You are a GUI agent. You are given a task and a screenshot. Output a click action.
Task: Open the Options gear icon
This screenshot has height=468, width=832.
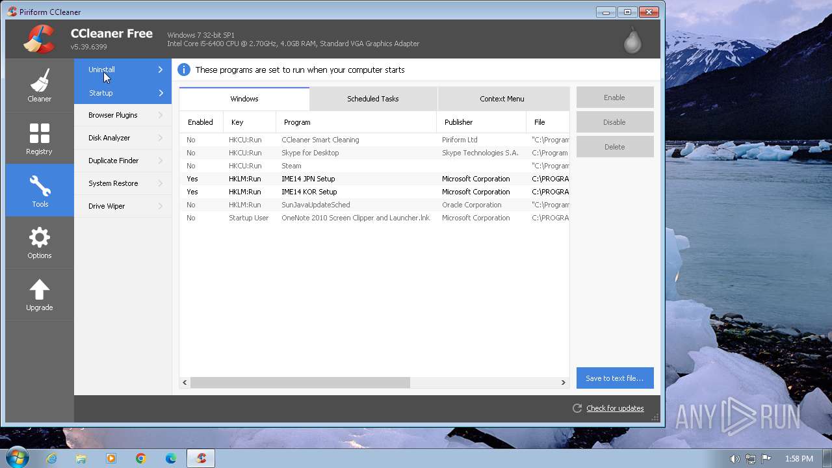point(39,237)
